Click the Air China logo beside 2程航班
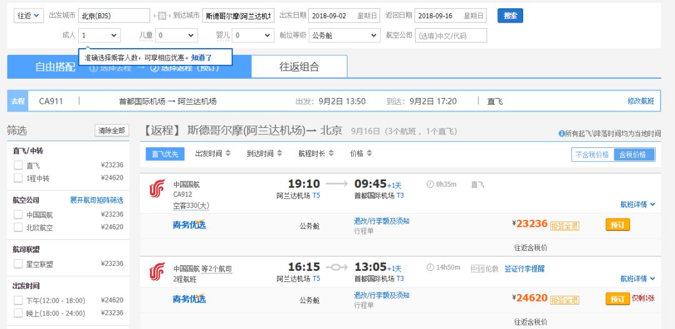This screenshot has width=675, height=329. (x=157, y=272)
